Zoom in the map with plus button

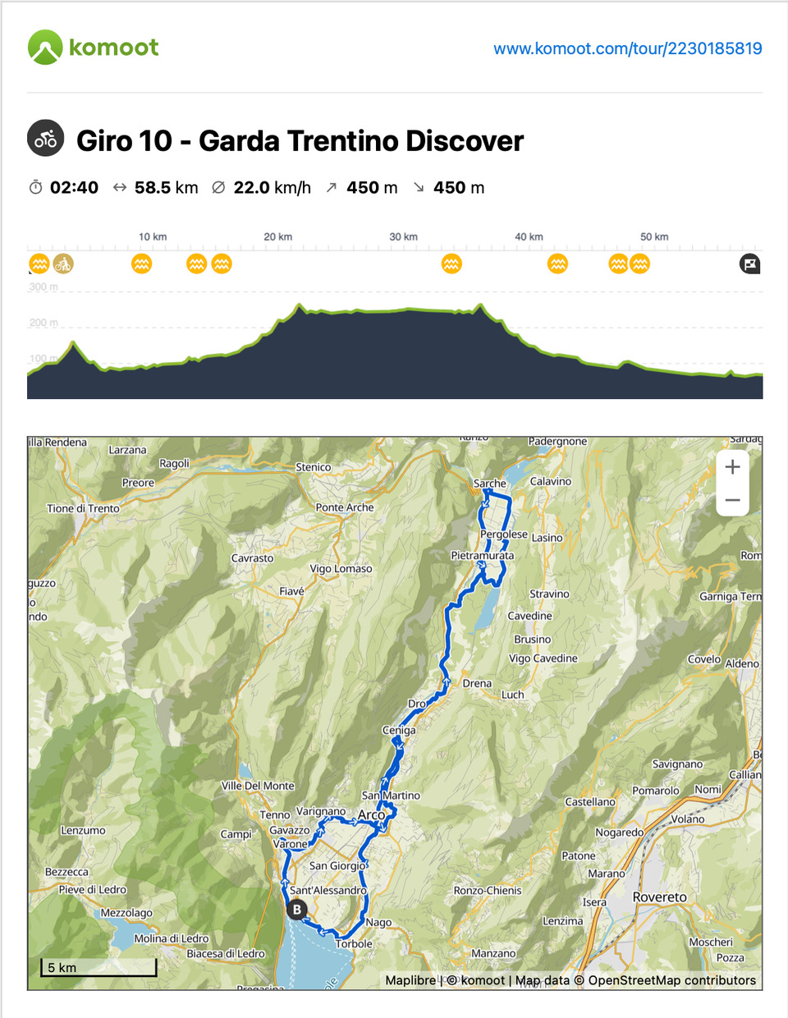point(732,467)
